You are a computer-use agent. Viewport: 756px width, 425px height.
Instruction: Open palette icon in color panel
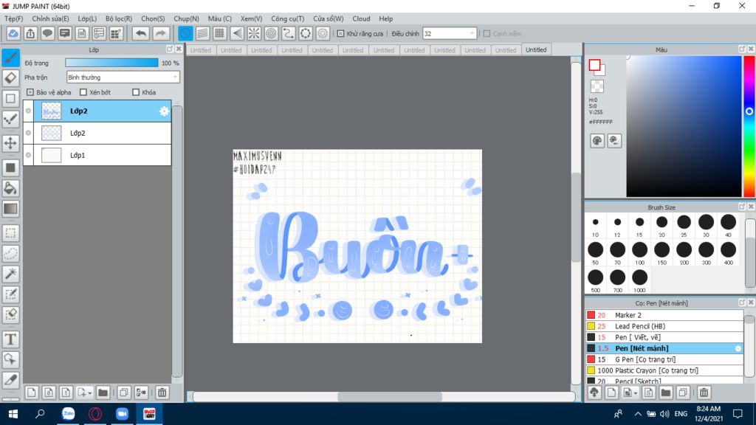(597, 141)
